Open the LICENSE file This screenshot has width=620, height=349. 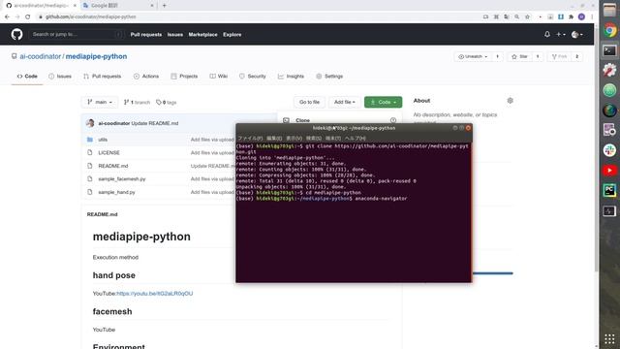click(108, 153)
